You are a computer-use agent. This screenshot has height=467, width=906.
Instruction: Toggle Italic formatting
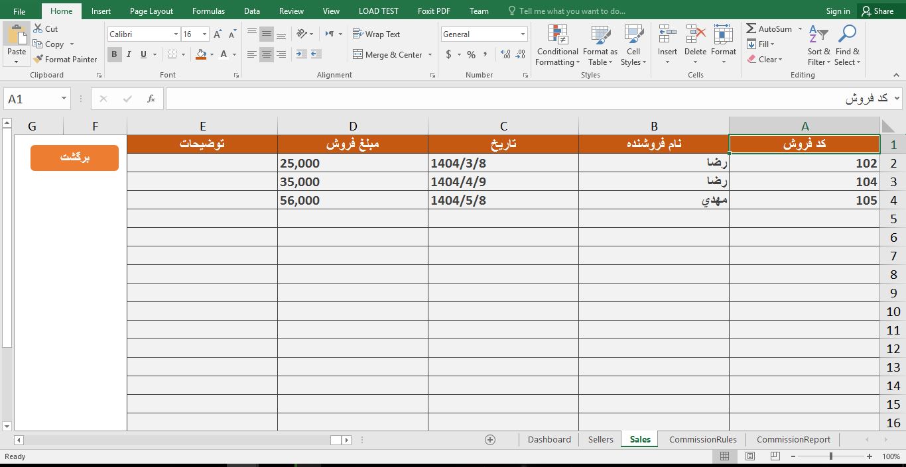pyautogui.click(x=129, y=55)
